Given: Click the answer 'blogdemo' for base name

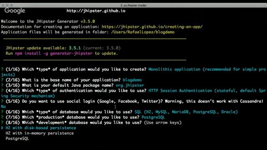Looking at the screenshot, I should (x=132, y=80).
